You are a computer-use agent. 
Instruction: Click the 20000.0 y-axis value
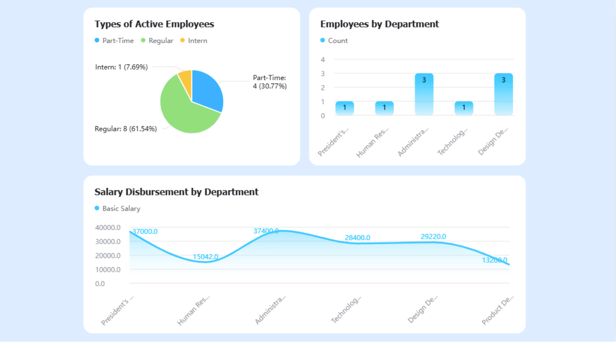[108, 255]
